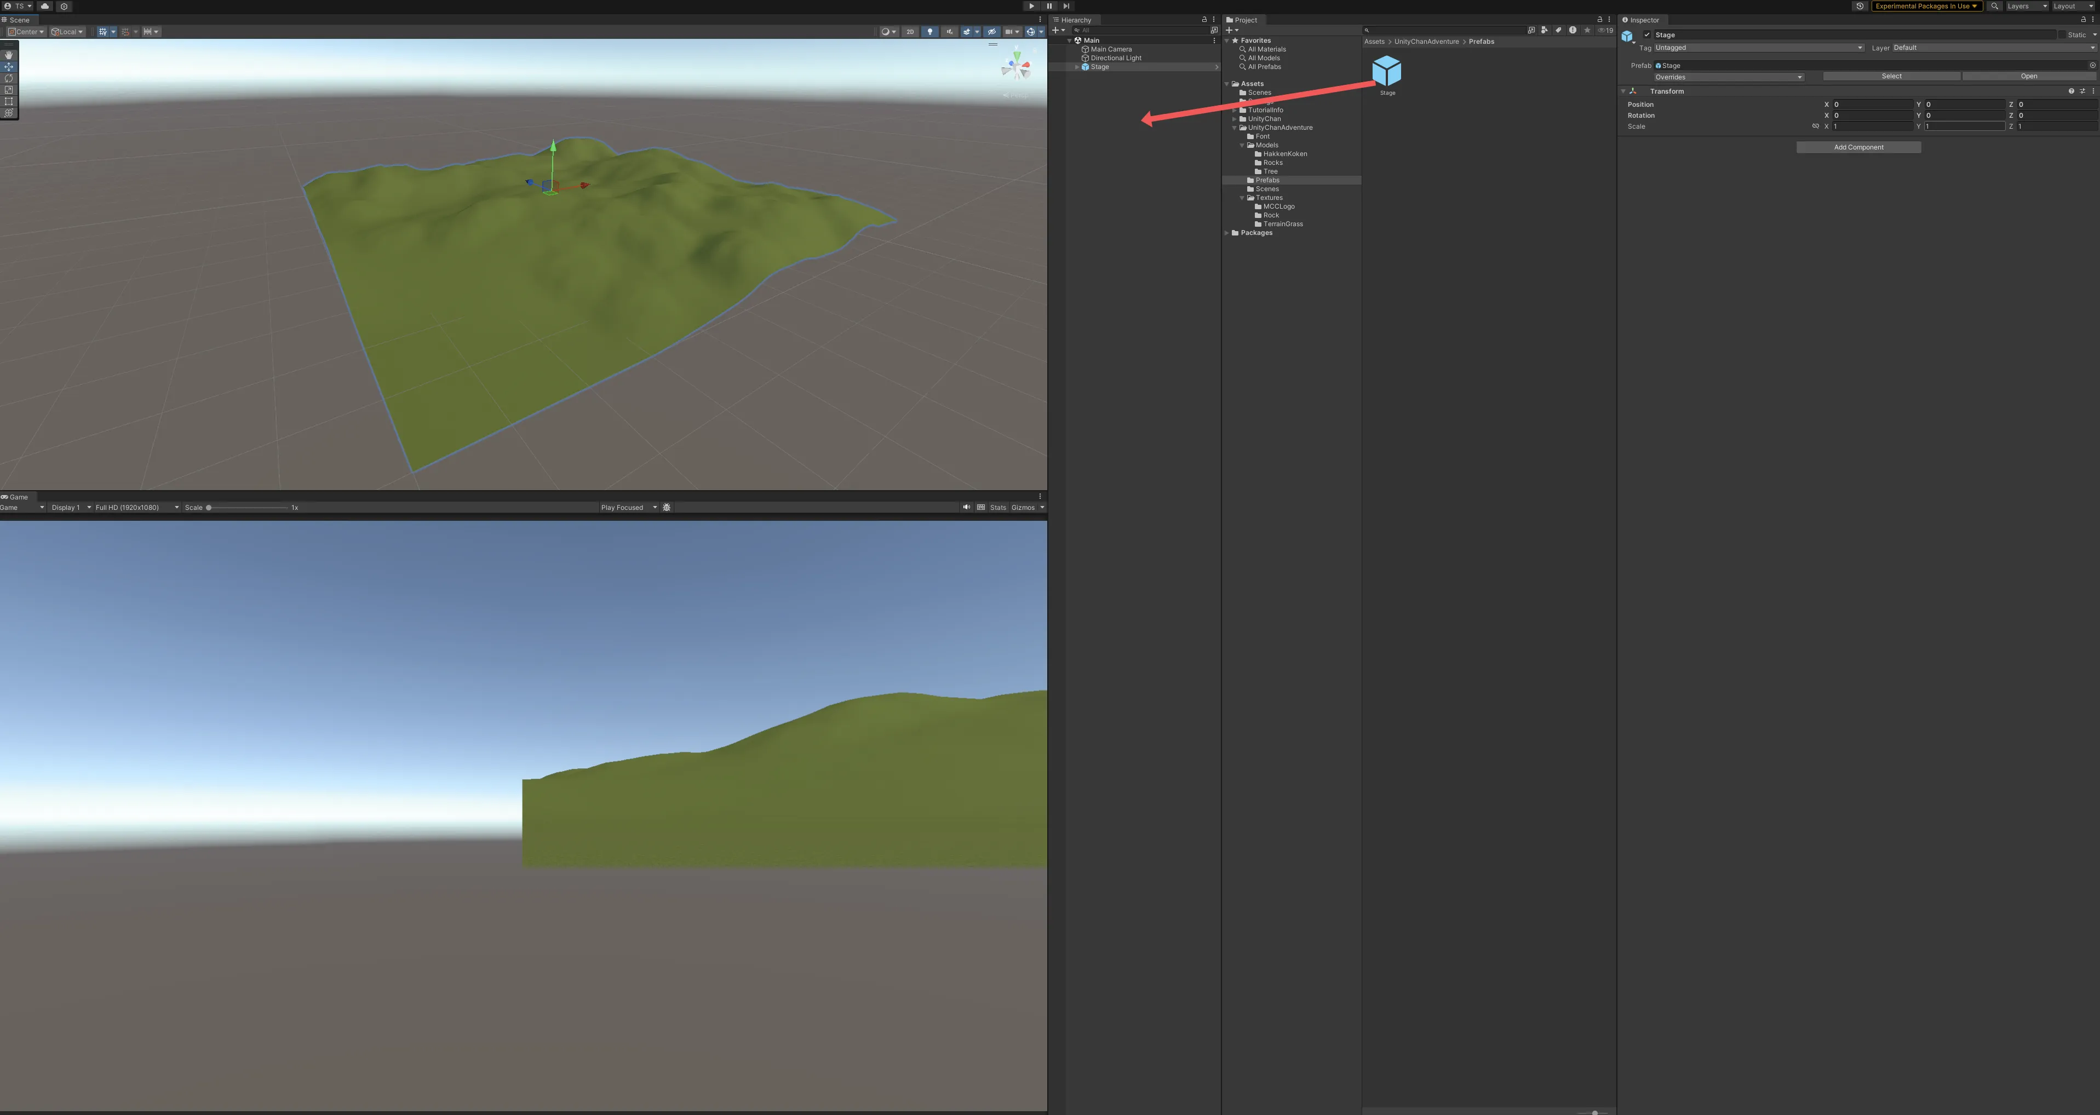Image resolution: width=2100 pixels, height=1115 pixels.
Task: Adjust the Game view Scale slider
Action: coord(209,507)
